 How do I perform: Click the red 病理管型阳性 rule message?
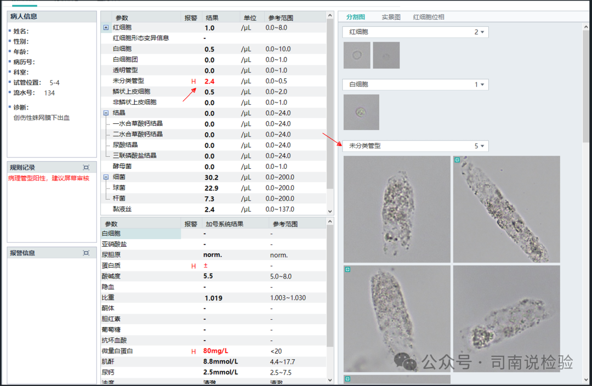tap(49, 178)
